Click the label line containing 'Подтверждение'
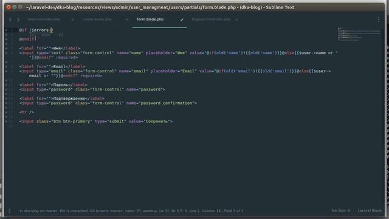Image resolution: width=389 pixels, height=219 pixels. click(62, 99)
